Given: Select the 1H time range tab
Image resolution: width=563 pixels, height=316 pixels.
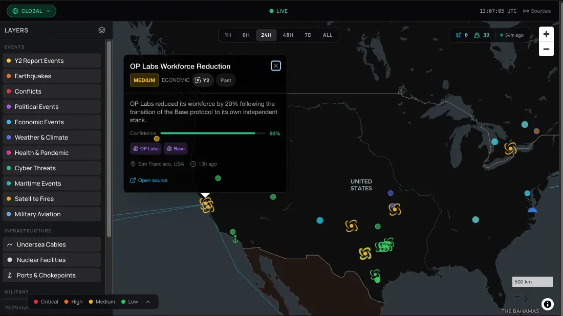Looking at the screenshot, I should [228, 35].
